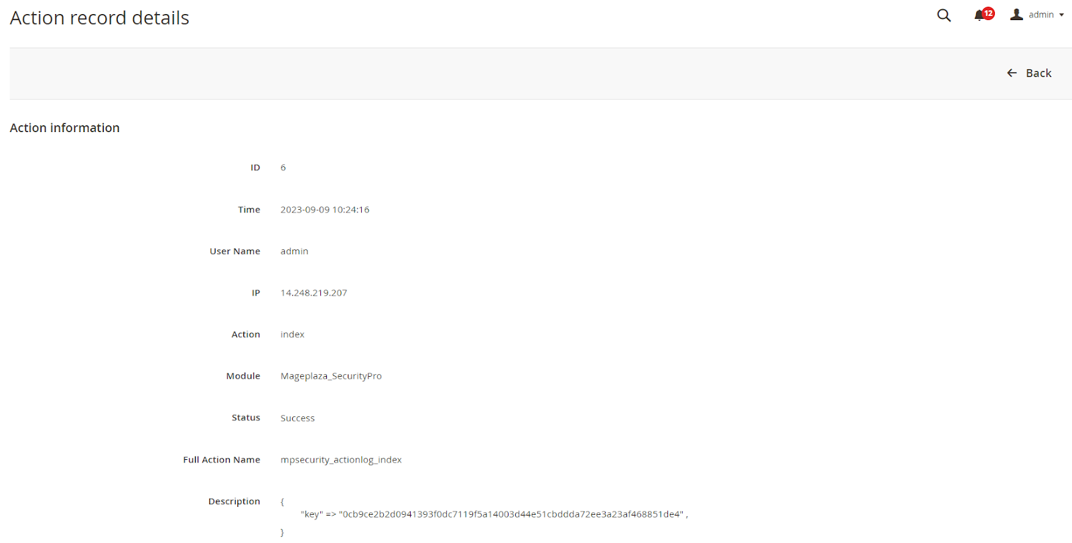This screenshot has width=1072, height=543.
Task: Open the search magnifier icon
Action: 943,15
